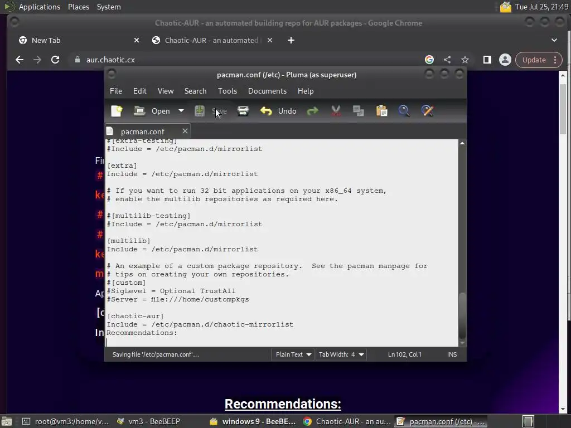Open the System menu in top panel
This screenshot has width=571, height=428.
click(109, 7)
